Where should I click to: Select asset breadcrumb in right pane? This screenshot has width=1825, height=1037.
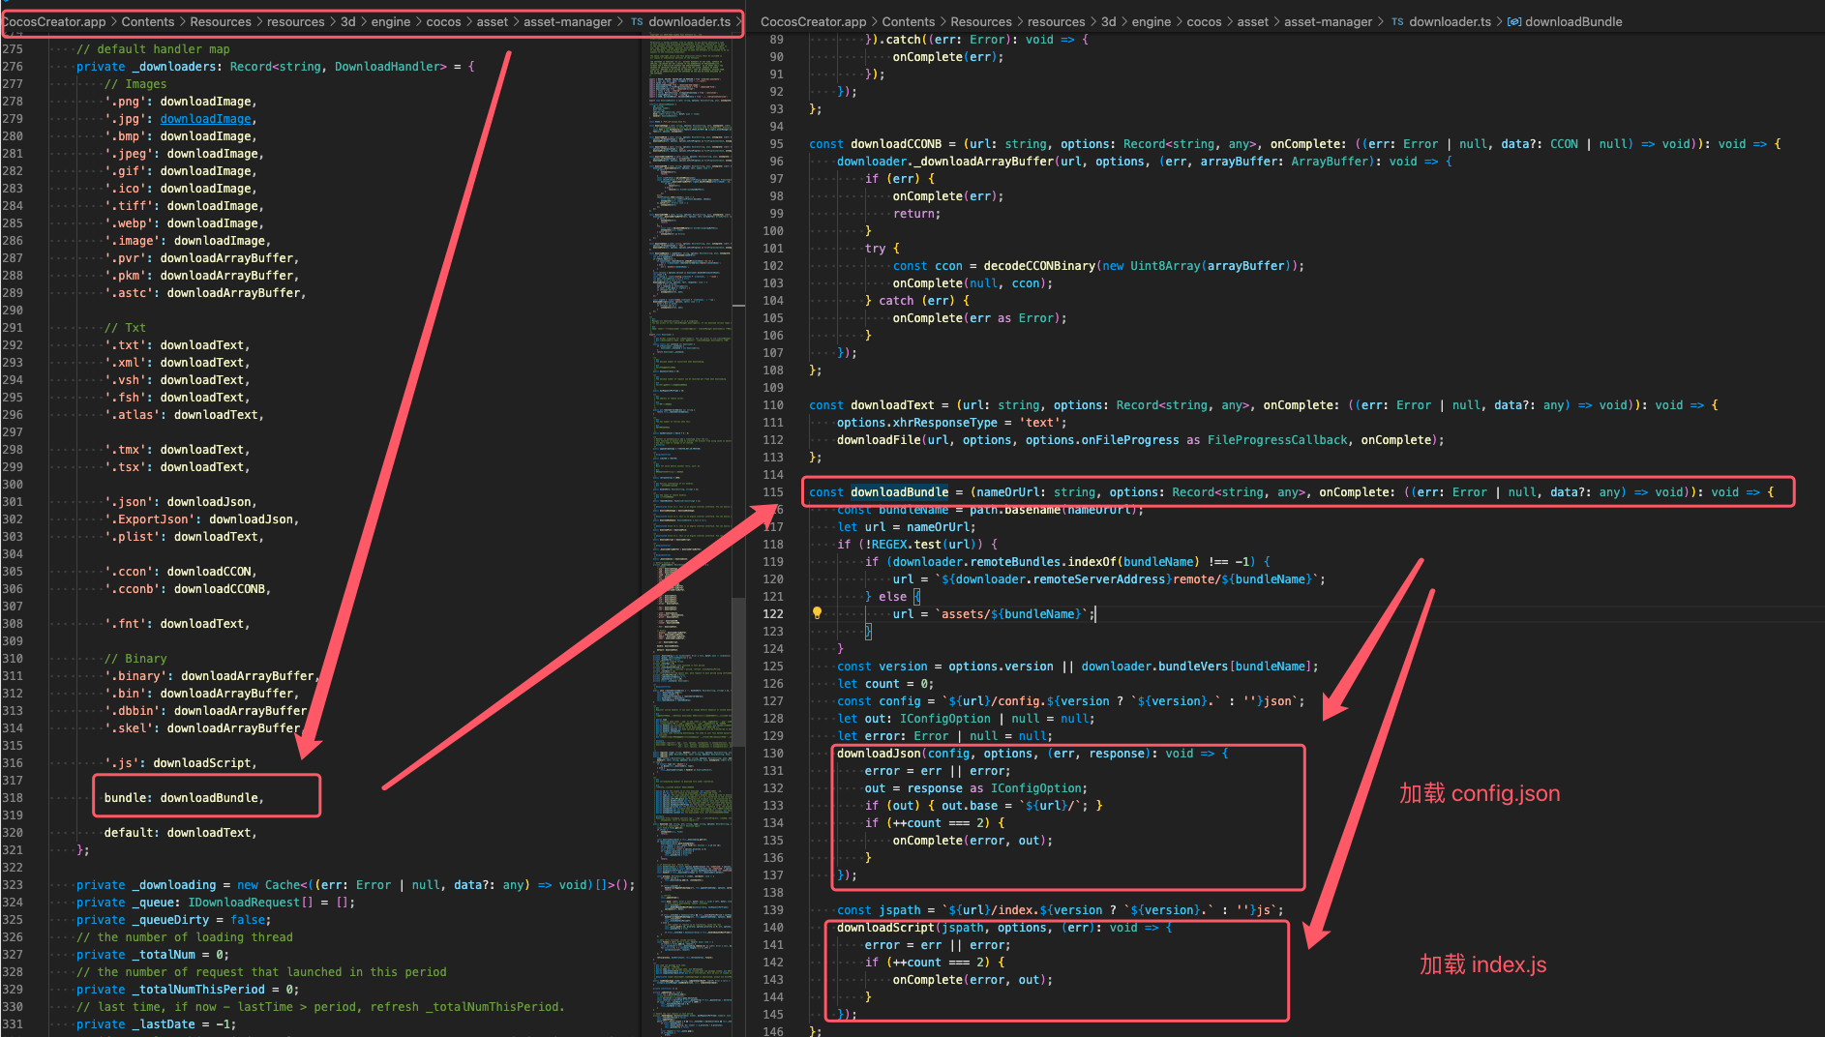[1252, 21]
